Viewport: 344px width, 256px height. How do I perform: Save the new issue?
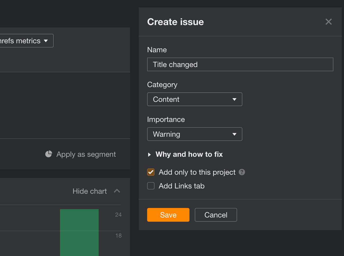(x=168, y=215)
